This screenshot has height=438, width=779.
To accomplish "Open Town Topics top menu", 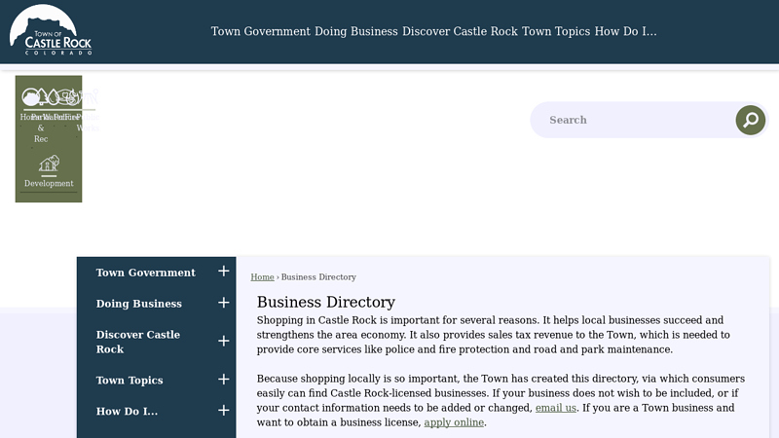I will tap(556, 31).
